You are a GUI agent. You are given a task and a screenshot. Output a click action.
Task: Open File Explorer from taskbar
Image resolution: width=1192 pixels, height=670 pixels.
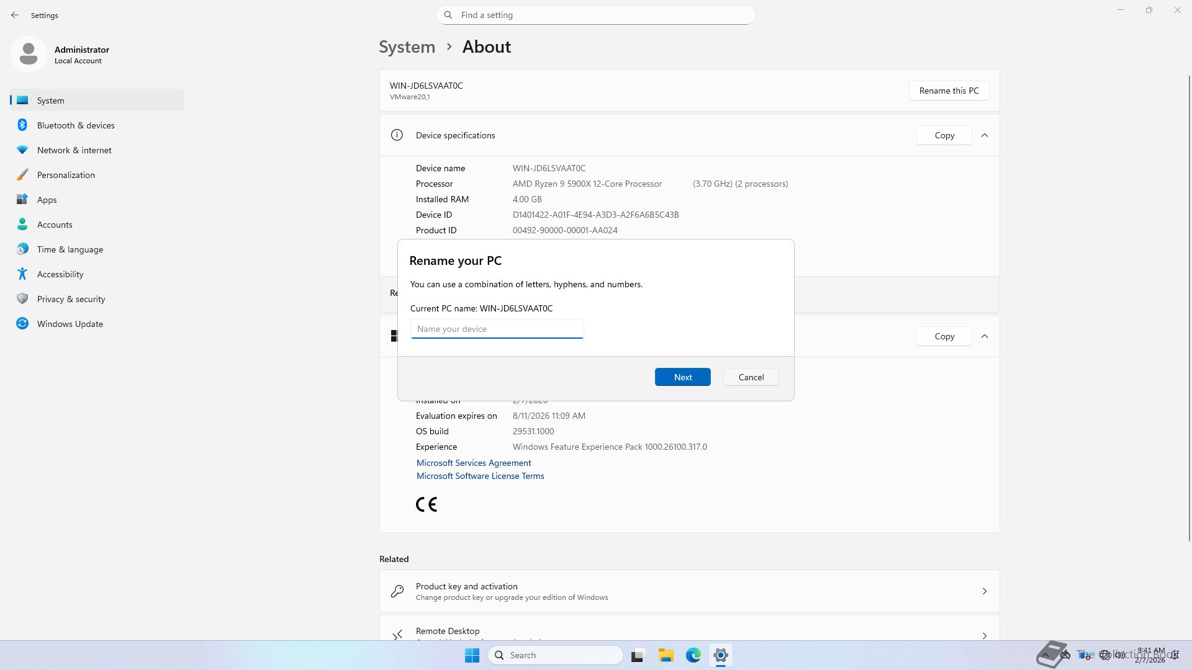[x=666, y=655]
